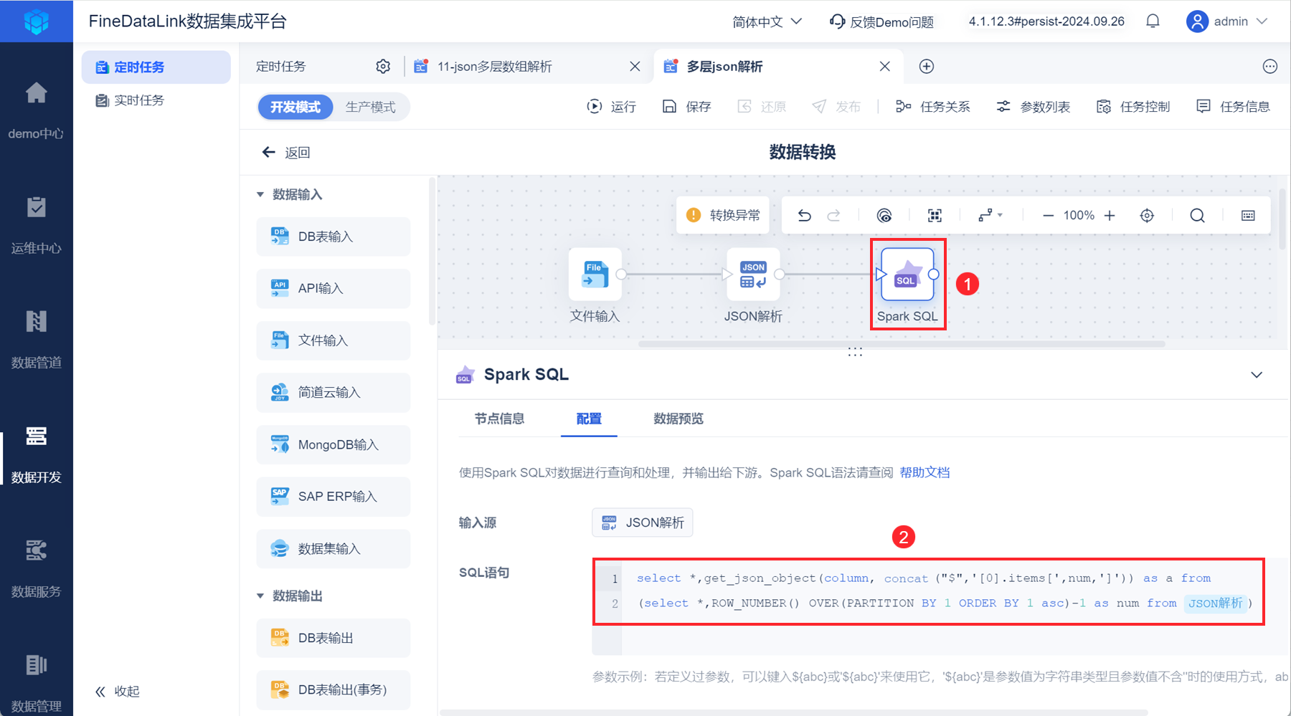
Task: Save the task with 保存
Action: [x=686, y=107]
